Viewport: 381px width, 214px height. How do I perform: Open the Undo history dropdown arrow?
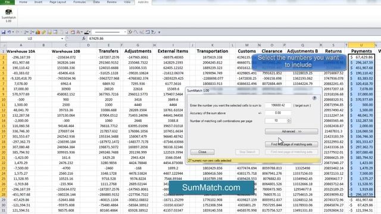click(x=13, y=32)
